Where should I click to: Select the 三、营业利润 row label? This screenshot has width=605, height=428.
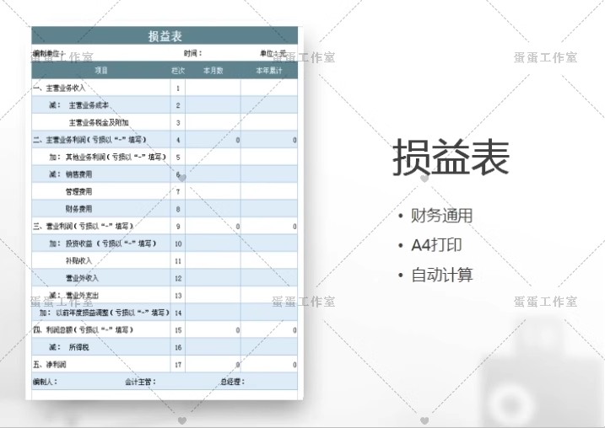[x=83, y=226]
